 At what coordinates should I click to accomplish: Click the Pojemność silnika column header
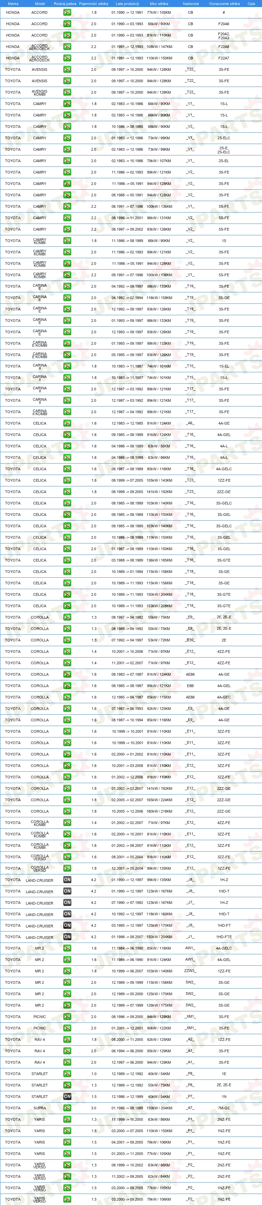93,4
